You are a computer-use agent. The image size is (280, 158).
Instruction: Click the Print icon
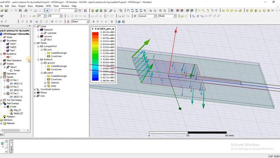26,11
